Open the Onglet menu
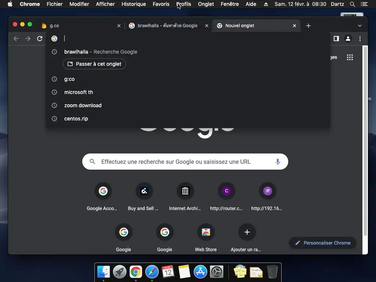Image resolution: width=376 pixels, height=282 pixels. 206,4
